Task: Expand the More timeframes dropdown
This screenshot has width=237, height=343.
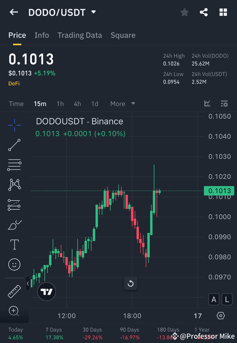Action: tap(123, 104)
